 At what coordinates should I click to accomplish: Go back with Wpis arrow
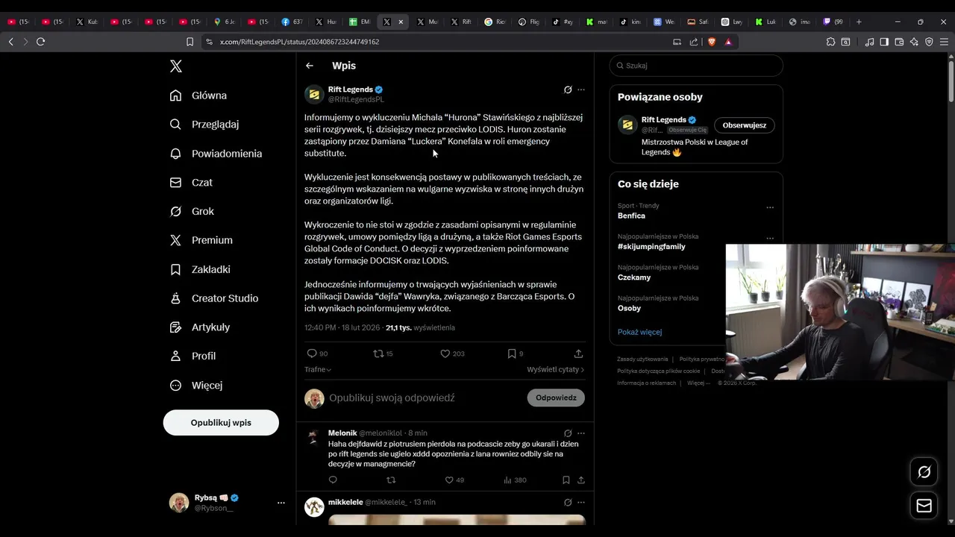point(310,66)
